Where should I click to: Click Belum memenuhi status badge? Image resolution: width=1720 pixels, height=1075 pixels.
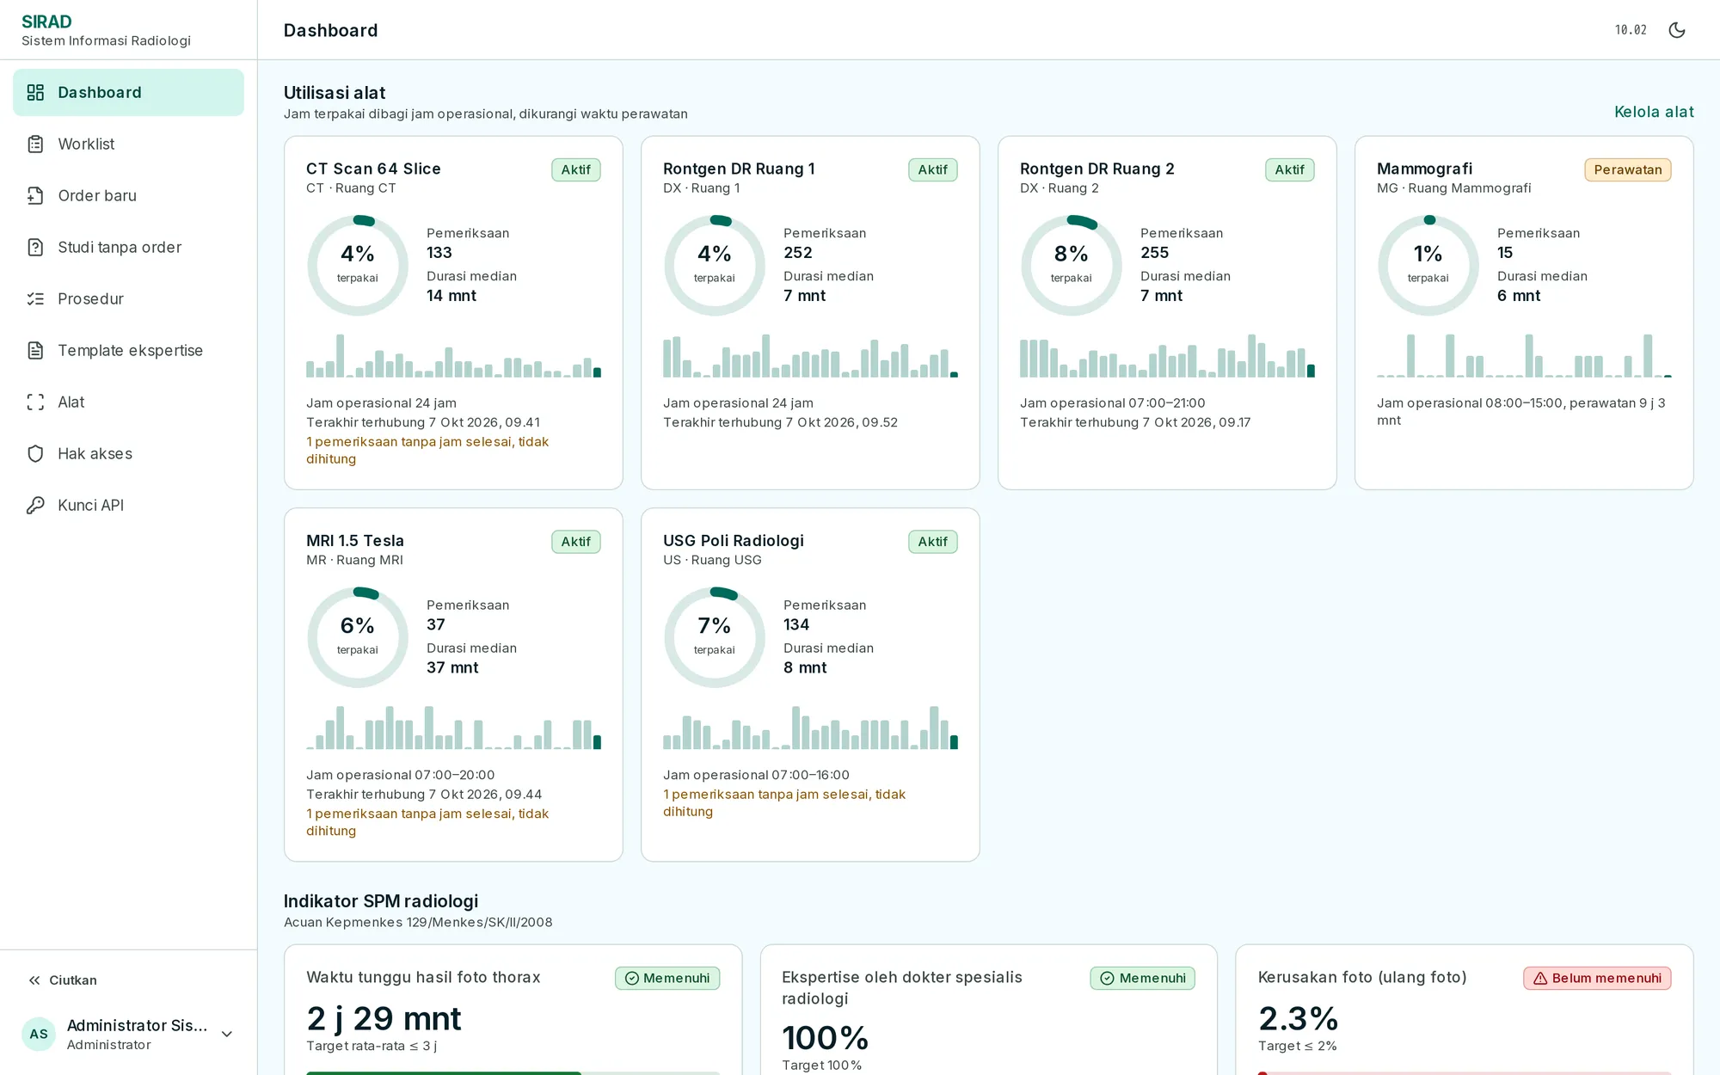tap(1597, 978)
